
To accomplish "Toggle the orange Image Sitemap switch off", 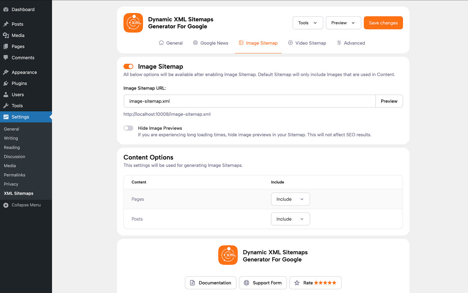I will coord(128,66).
